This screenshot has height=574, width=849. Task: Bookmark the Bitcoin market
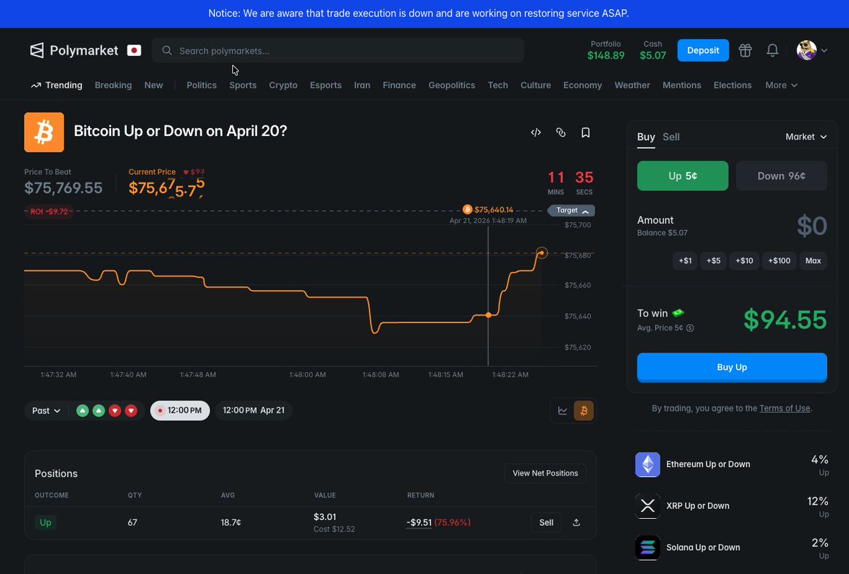(x=586, y=132)
